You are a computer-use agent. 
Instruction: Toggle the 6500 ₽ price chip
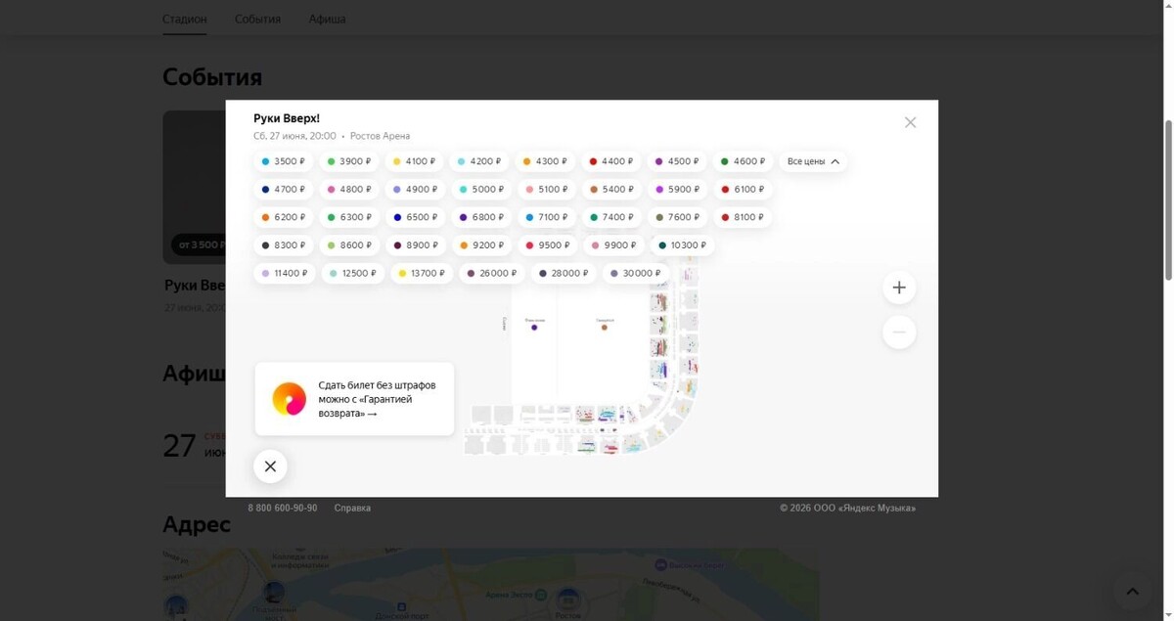tap(415, 217)
